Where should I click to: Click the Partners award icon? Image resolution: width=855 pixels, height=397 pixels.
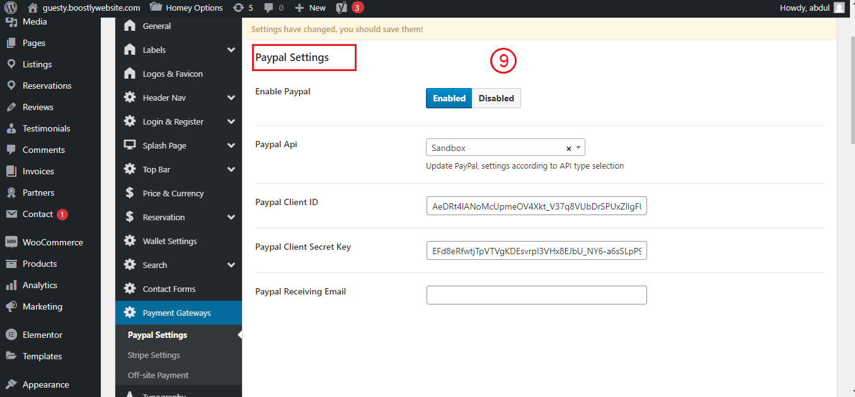[x=11, y=193]
